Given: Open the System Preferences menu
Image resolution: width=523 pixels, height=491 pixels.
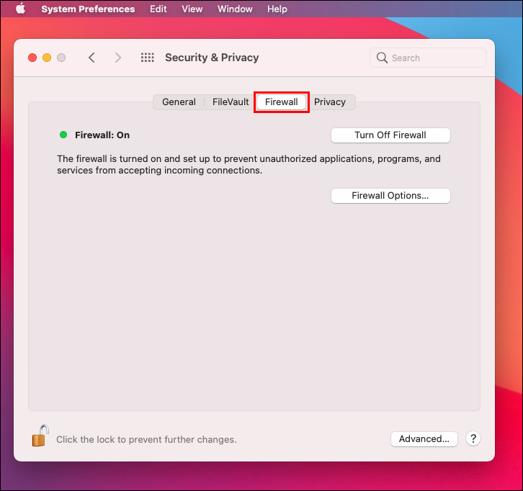Looking at the screenshot, I should [88, 9].
